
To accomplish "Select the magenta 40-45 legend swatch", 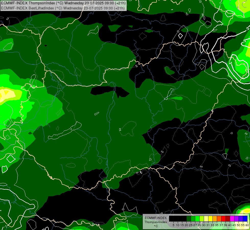I will 232,218.
